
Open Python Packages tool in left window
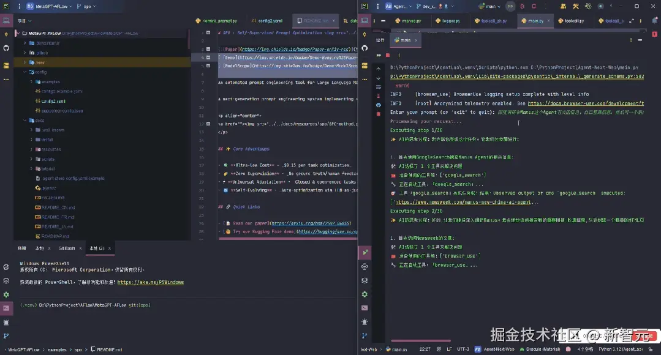tap(6, 281)
